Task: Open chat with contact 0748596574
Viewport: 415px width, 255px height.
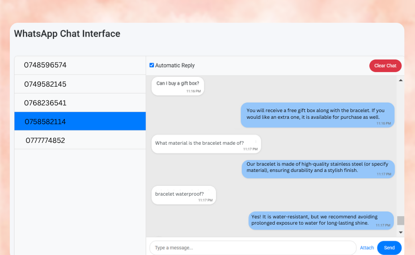Action: 80,65
